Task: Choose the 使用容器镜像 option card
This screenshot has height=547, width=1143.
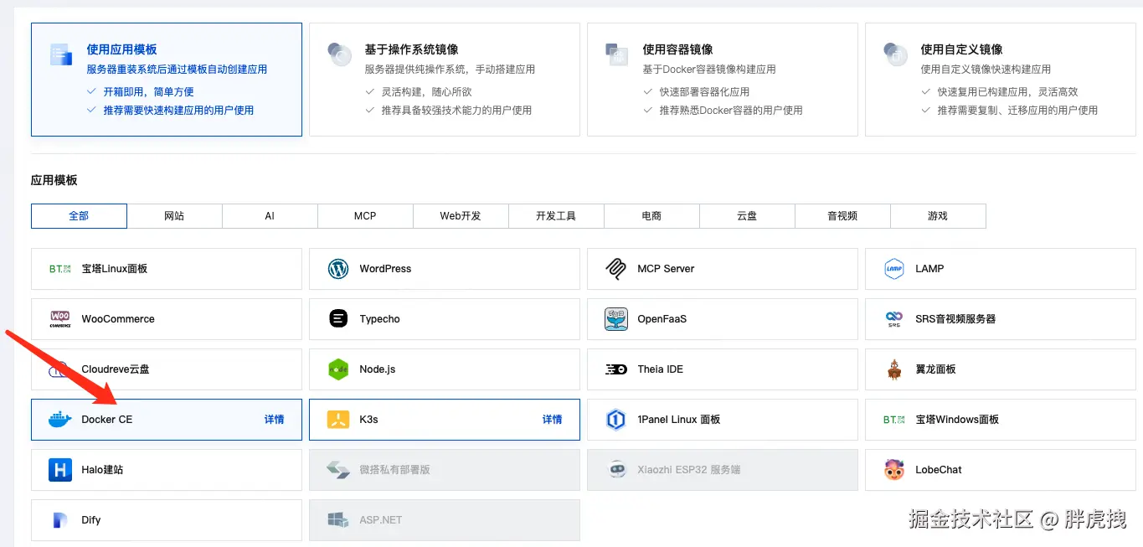Action: point(723,80)
